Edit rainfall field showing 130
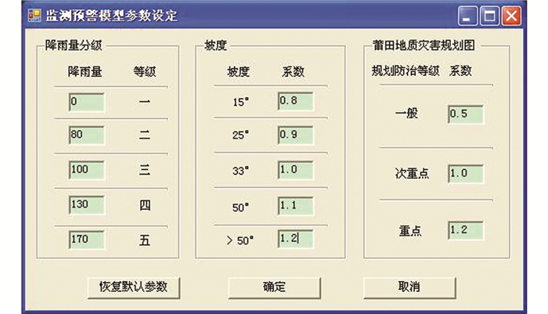Viewport: 548px width, 314px height. coord(86,204)
